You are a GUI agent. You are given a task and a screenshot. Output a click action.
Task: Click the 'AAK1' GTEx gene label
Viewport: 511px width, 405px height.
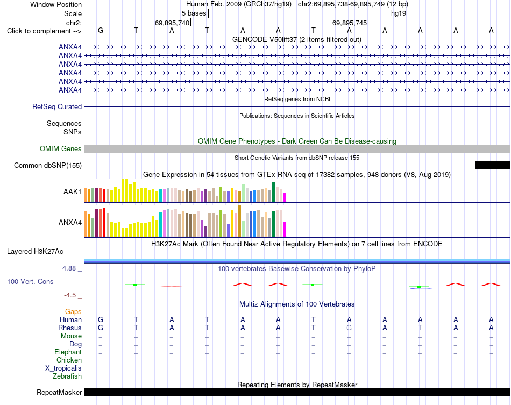[x=73, y=191]
